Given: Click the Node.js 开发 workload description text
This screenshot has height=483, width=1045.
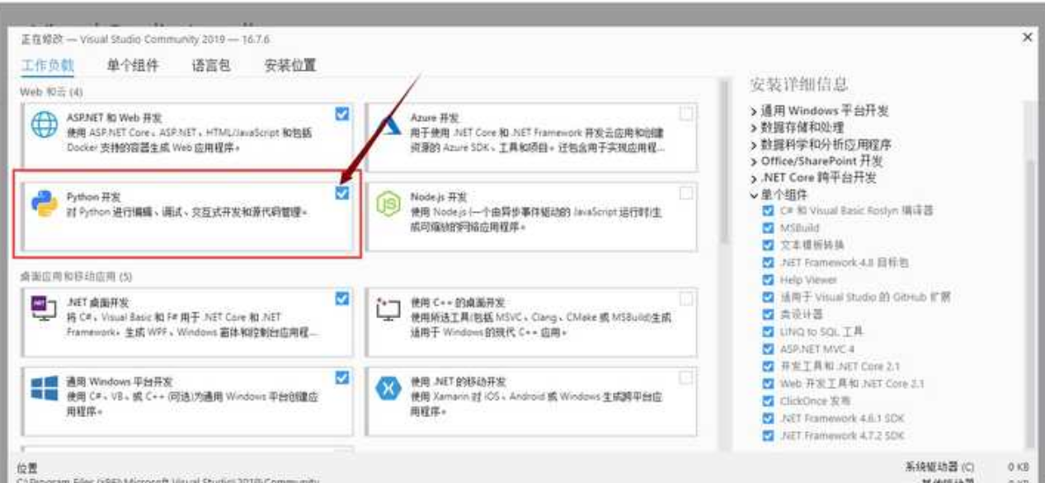Looking at the screenshot, I should click(x=536, y=218).
